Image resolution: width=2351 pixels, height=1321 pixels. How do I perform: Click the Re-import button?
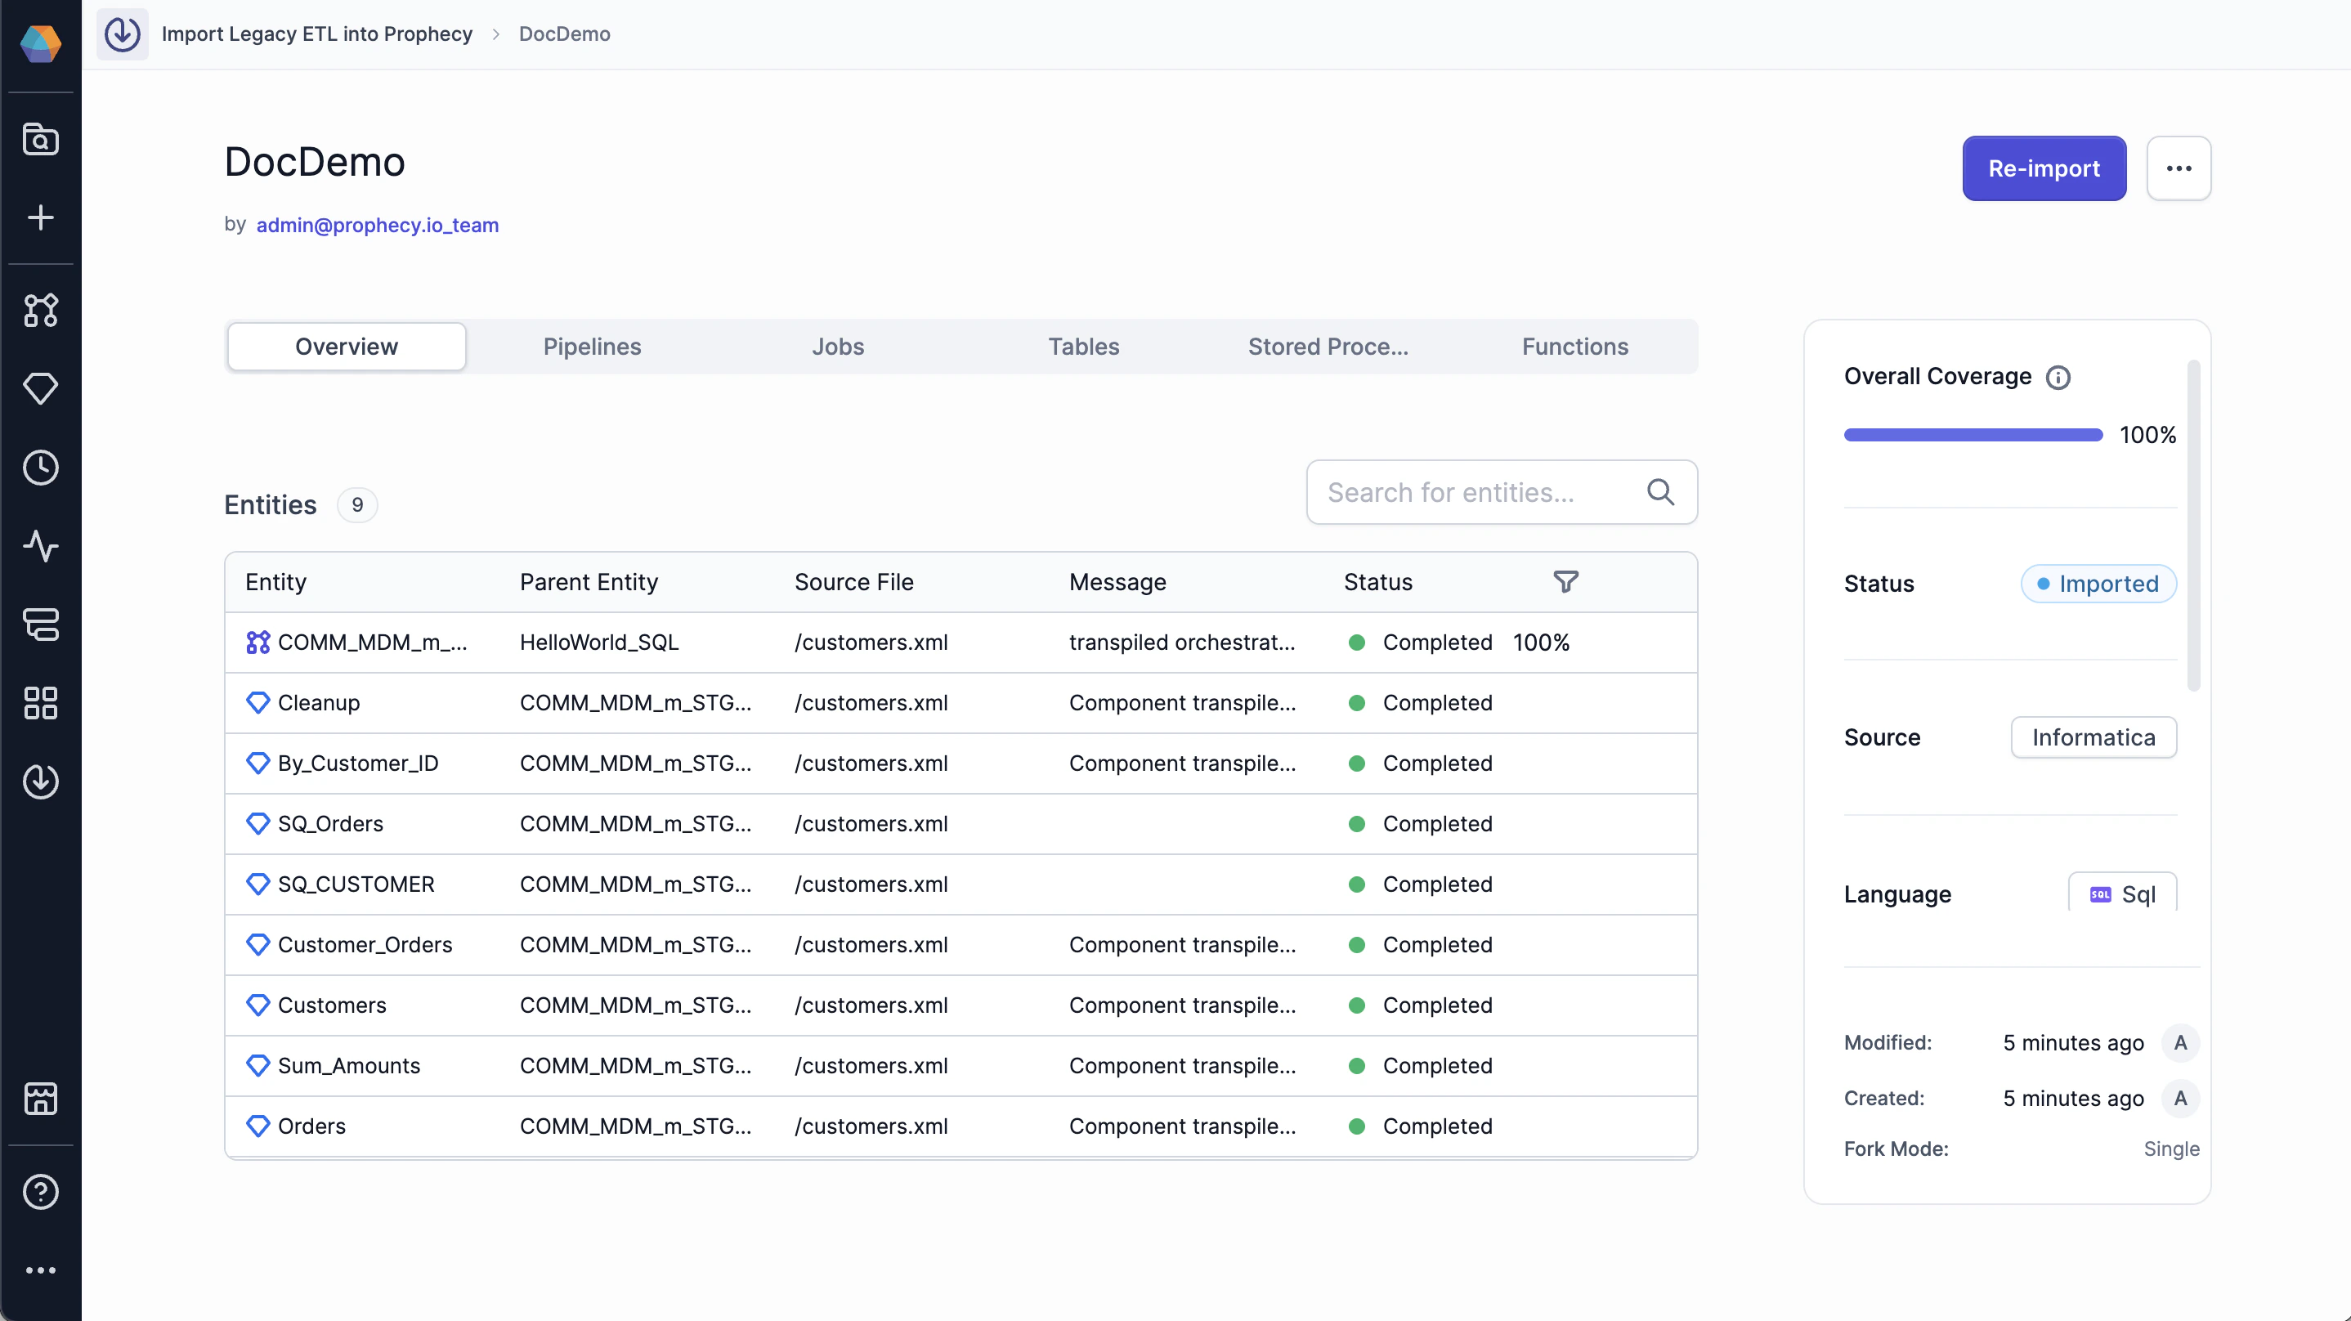coord(2044,169)
